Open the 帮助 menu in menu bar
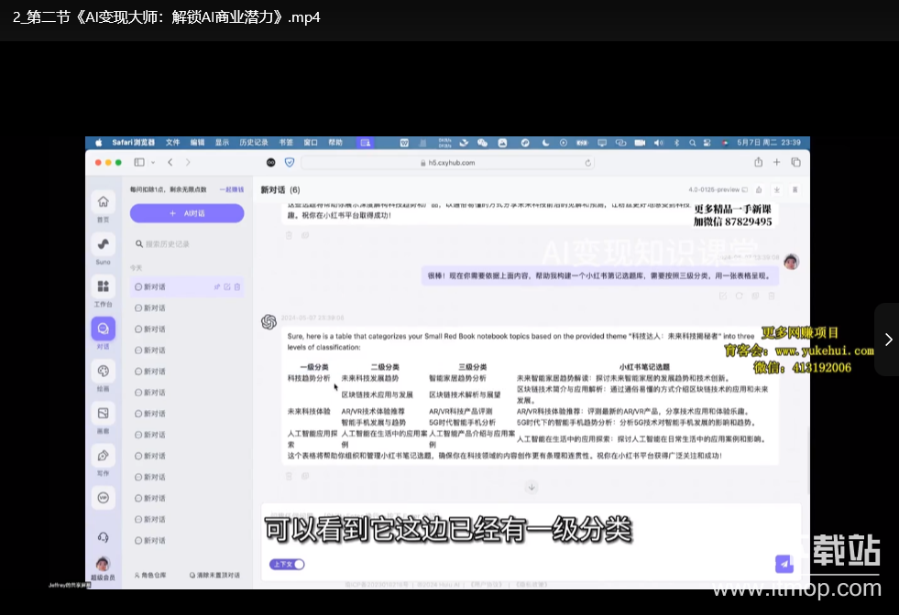899x615 pixels. (x=335, y=143)
